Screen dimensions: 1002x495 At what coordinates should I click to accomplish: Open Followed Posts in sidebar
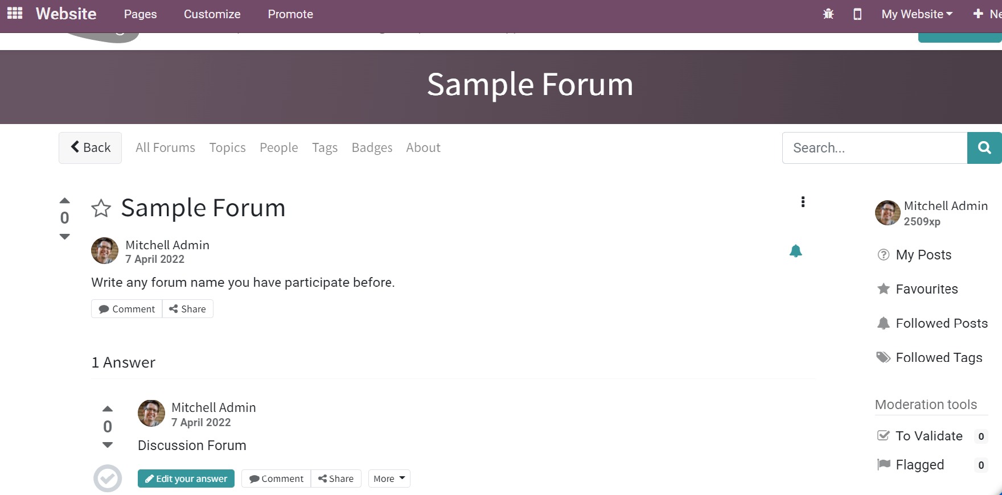(x=941, y=323)
